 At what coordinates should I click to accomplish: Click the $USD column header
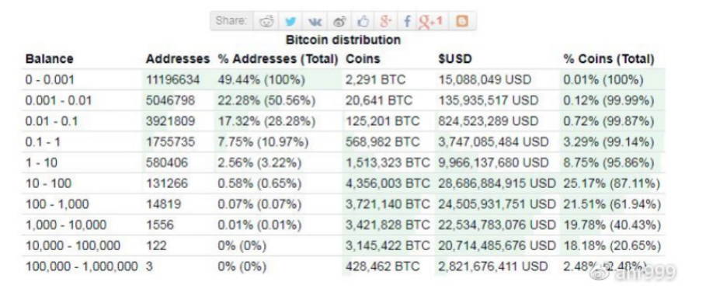[455, 59]
